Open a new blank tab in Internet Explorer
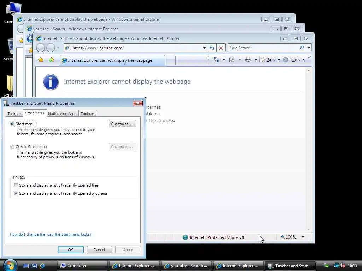Screen dimensions: 362x271 pyautogui.click(x=170, y=61)
